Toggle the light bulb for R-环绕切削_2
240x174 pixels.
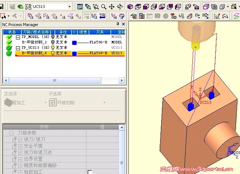pyautogui.click(x=53, y=42)
